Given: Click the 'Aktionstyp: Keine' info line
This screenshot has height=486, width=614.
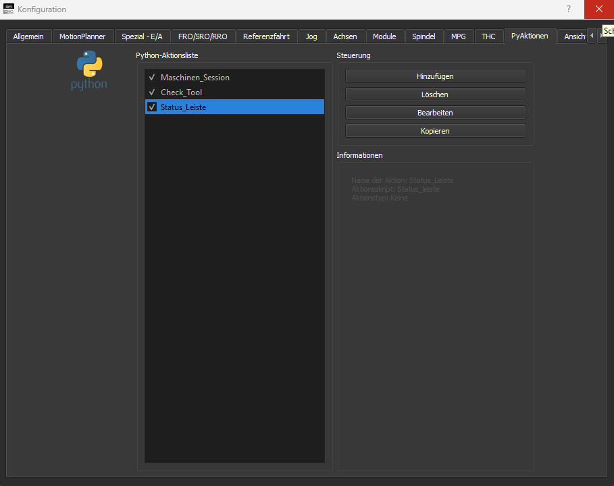Looking at the screenshot, I should point(380,198).
